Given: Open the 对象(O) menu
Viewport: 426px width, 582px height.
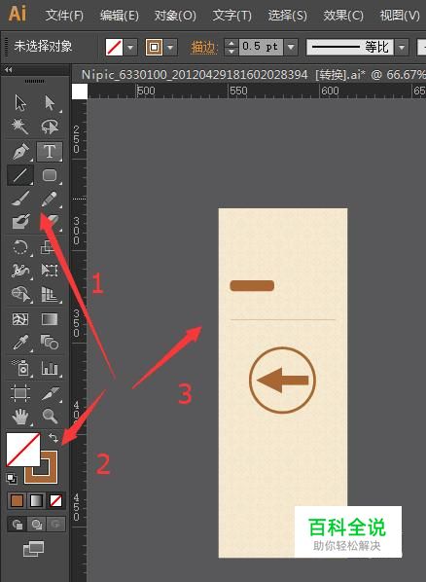Looking at the screenshot, I should pos(175,16).
